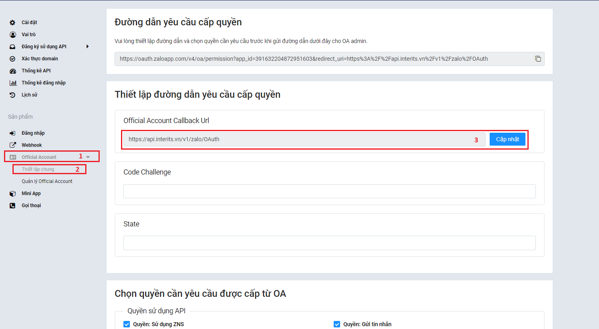Screen dimensions: 599x329
Task: Click the Thống kê API dashboard icon
Action: (12, 71)
